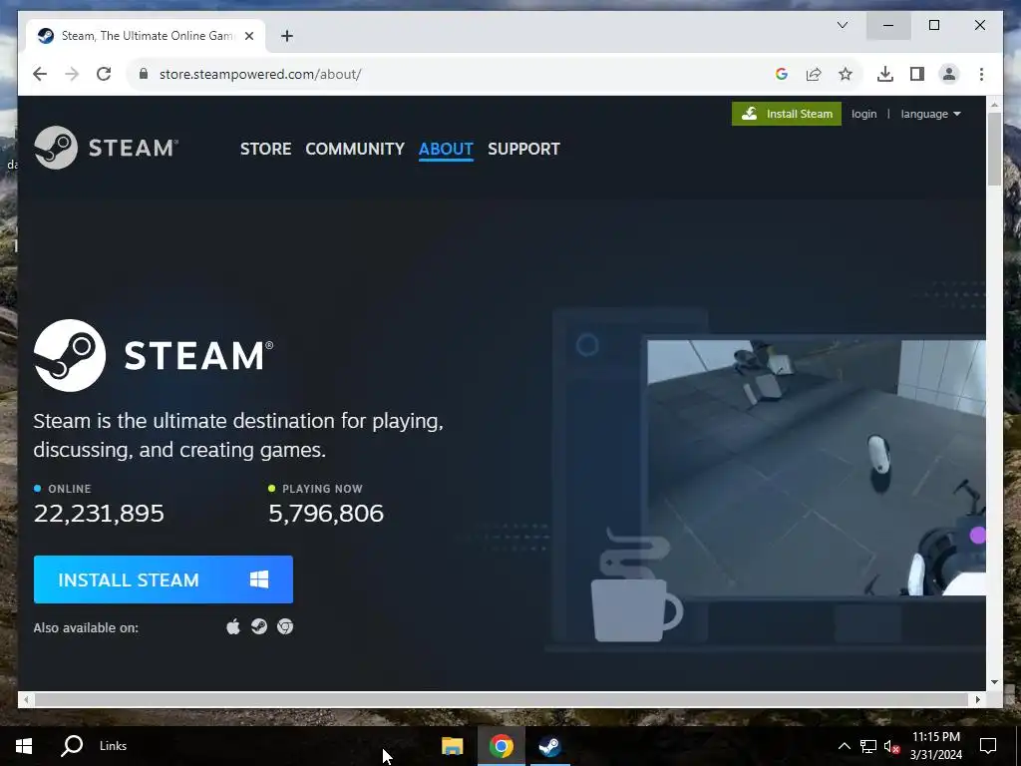Click the large Steam logo in hero section
This screenshot has height=766, width=1021.
pos(154,355)
